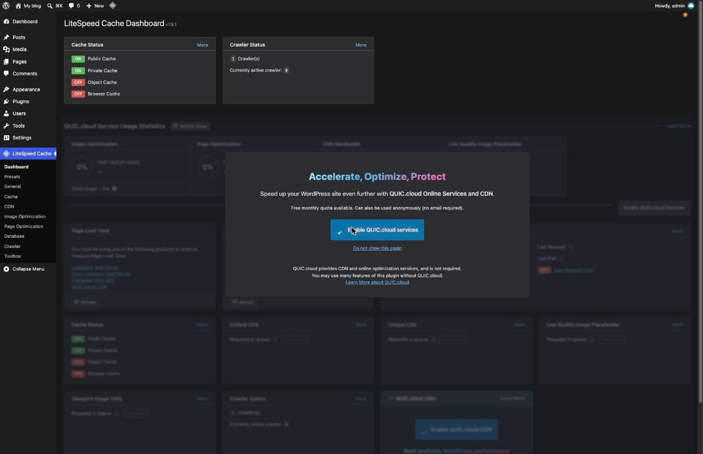Open the comments bubble in admin bar

click(71, 6)
